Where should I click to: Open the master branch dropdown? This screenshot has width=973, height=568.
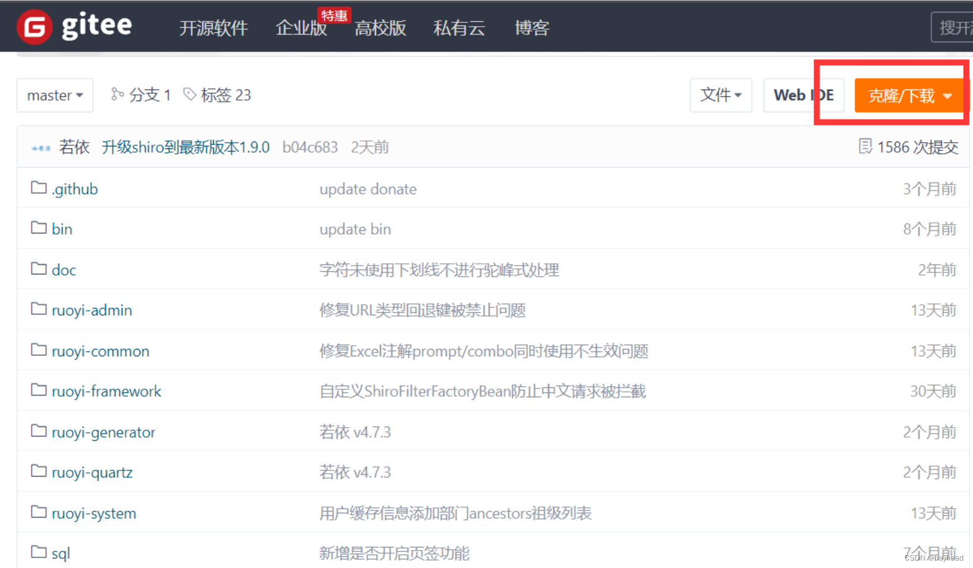tap(55, 95)
